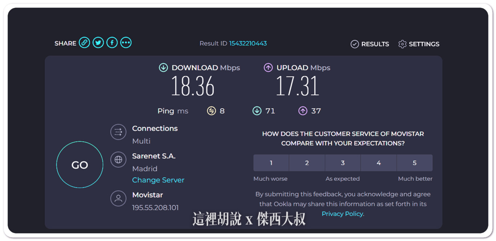
Task: Select the 17.31 upload speed value
Action: (x=298, y=86)
